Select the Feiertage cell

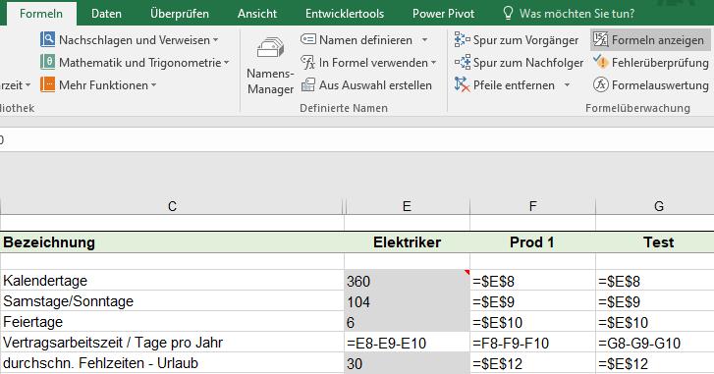point(172,322)
